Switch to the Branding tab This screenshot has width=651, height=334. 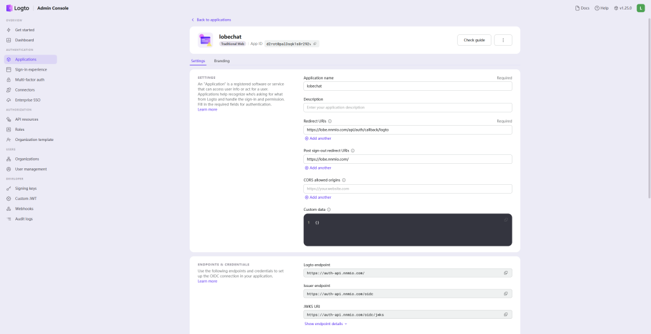pyautogui.click(x=222, y=61)
